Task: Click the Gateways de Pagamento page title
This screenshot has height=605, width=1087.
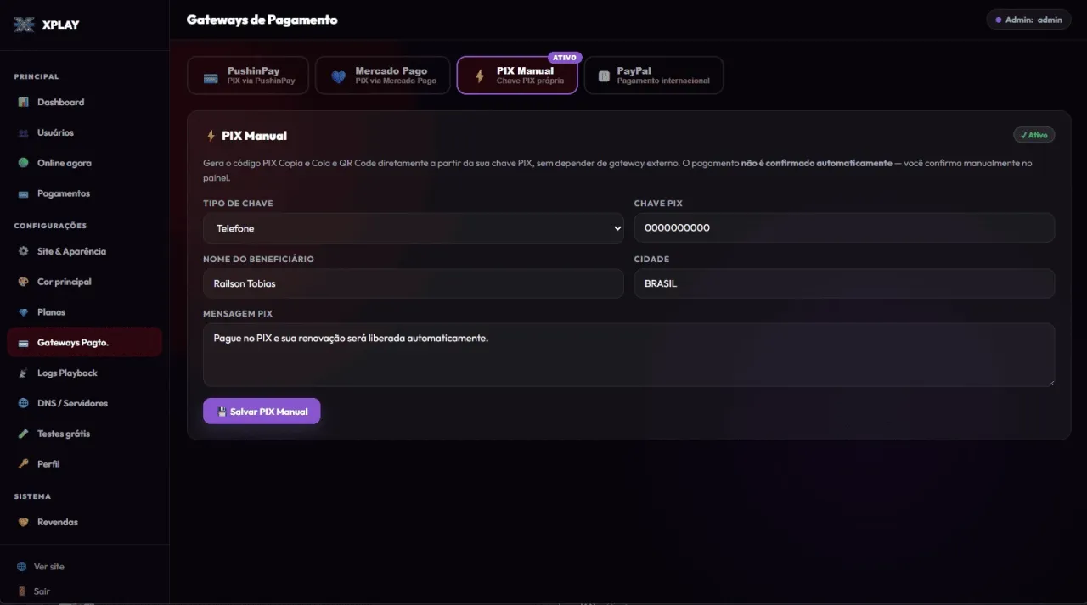Action: tap(262, 20)
